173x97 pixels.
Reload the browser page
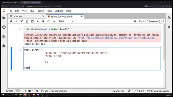point(10,6)
